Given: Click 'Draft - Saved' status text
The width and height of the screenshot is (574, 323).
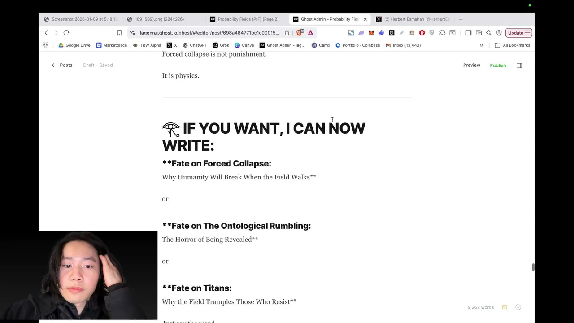Looking at the screenshot, I should point(98,65).
